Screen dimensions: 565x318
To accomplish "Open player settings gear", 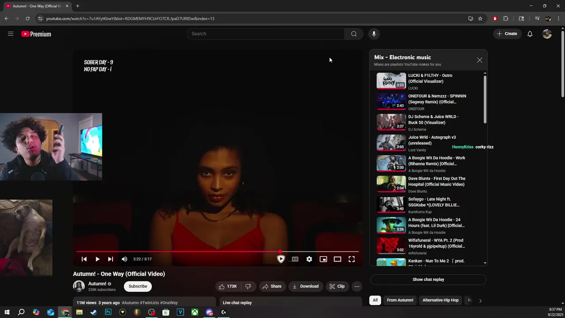I will (x=309, y=259).
